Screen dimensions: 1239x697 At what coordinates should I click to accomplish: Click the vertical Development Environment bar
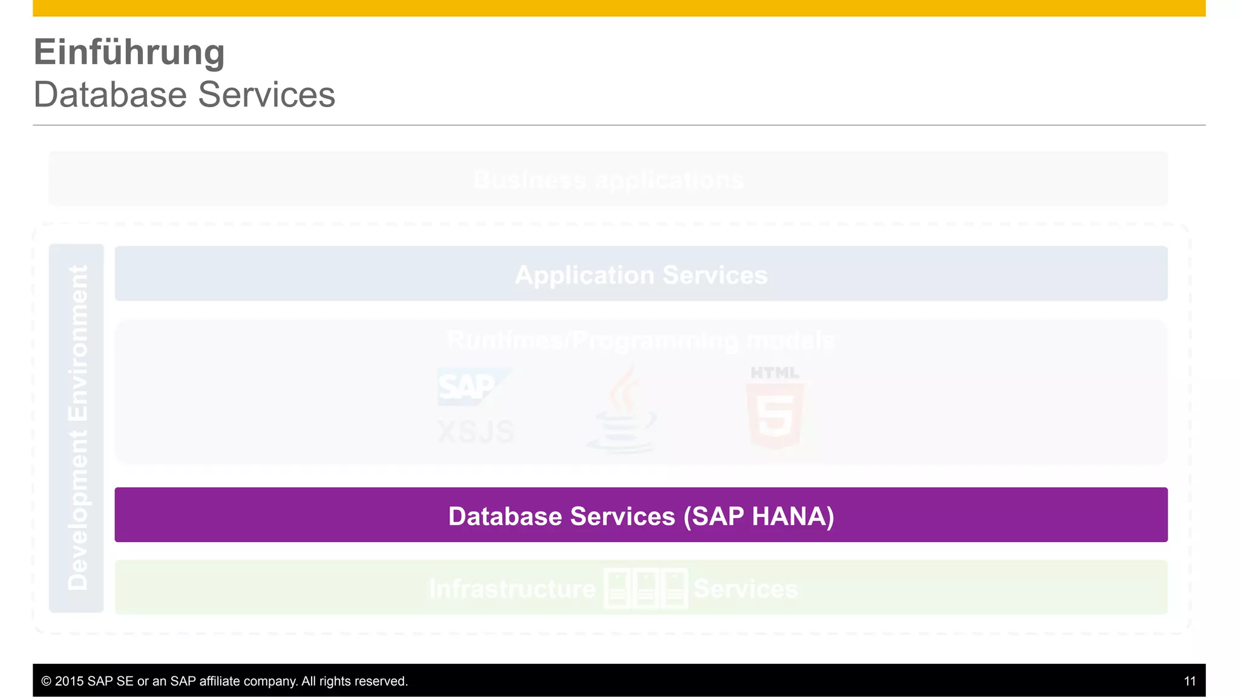[76, 428]
